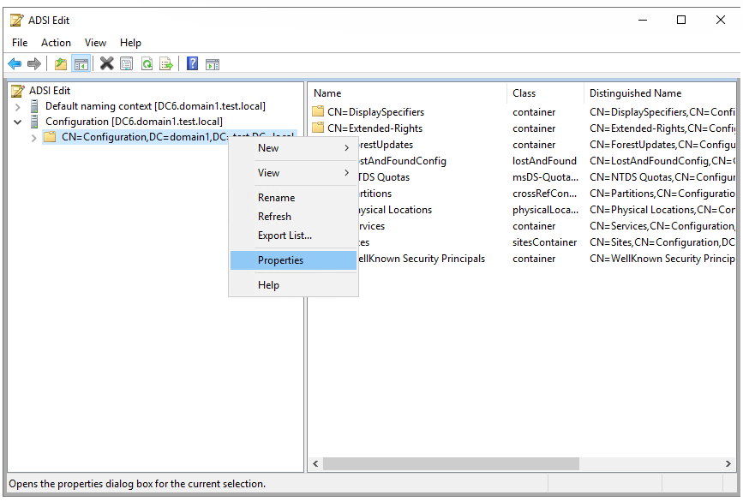The width and height of the screenshot is (743, 501).
Task: Click the Properties toolbar icon
Action: pos(126,63)
